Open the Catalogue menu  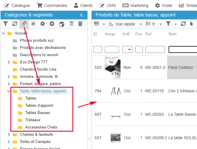click(17, 5)
